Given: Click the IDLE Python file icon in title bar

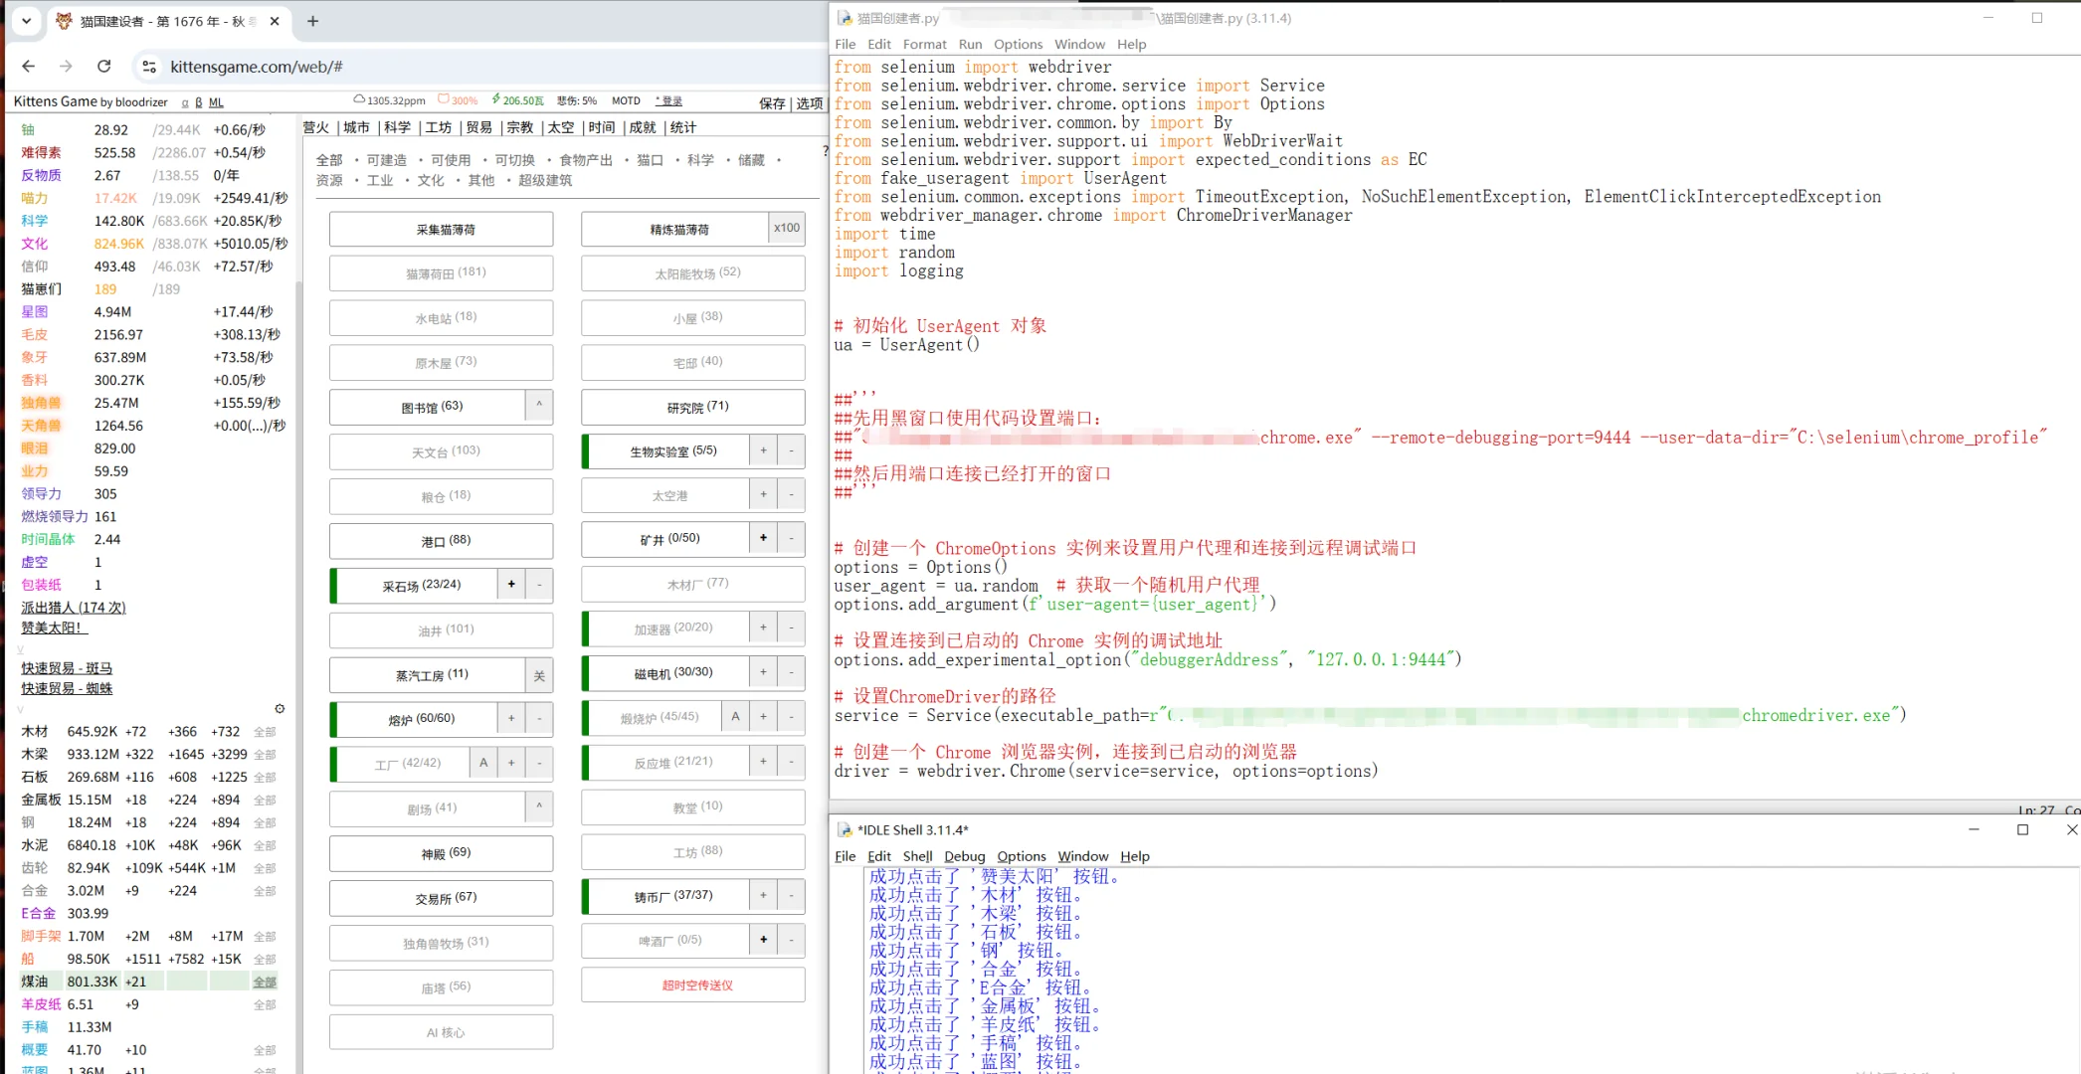Looking at the screenshot, I should 845,18.
